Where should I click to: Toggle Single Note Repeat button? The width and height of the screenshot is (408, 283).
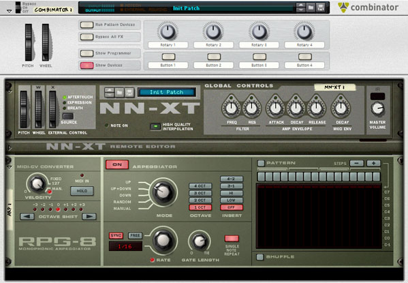(232, 238)
